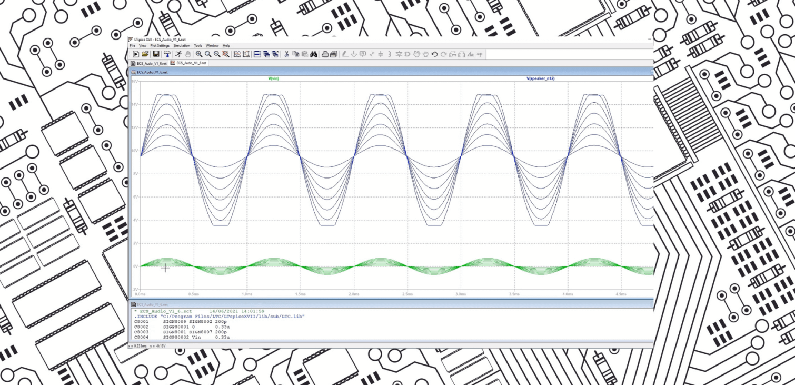Screen dimensions: 795x385
Task: Tile windows horizontally via toolbar icon
Action: pos(257,54)
